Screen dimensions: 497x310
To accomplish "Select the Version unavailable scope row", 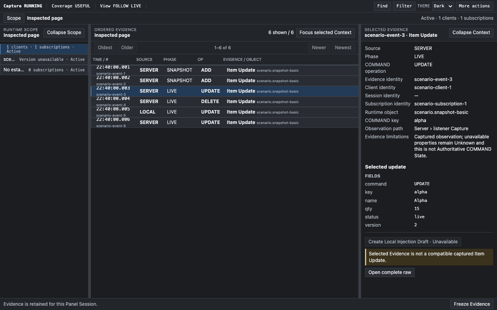I will (44, 59).
